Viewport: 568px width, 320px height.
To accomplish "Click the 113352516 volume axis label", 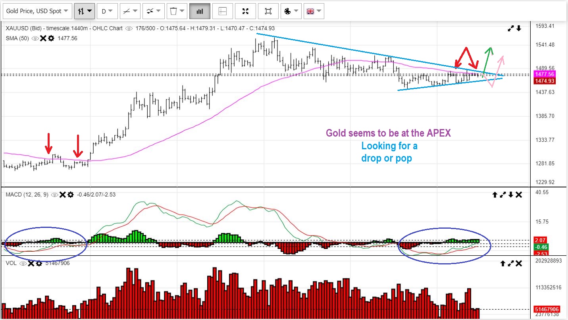I will [548, 287].
